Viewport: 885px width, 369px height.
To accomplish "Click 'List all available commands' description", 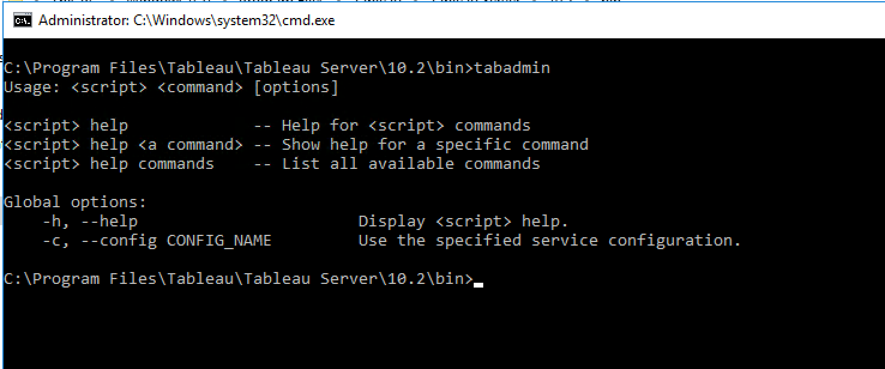I will [x=411, y=164].
